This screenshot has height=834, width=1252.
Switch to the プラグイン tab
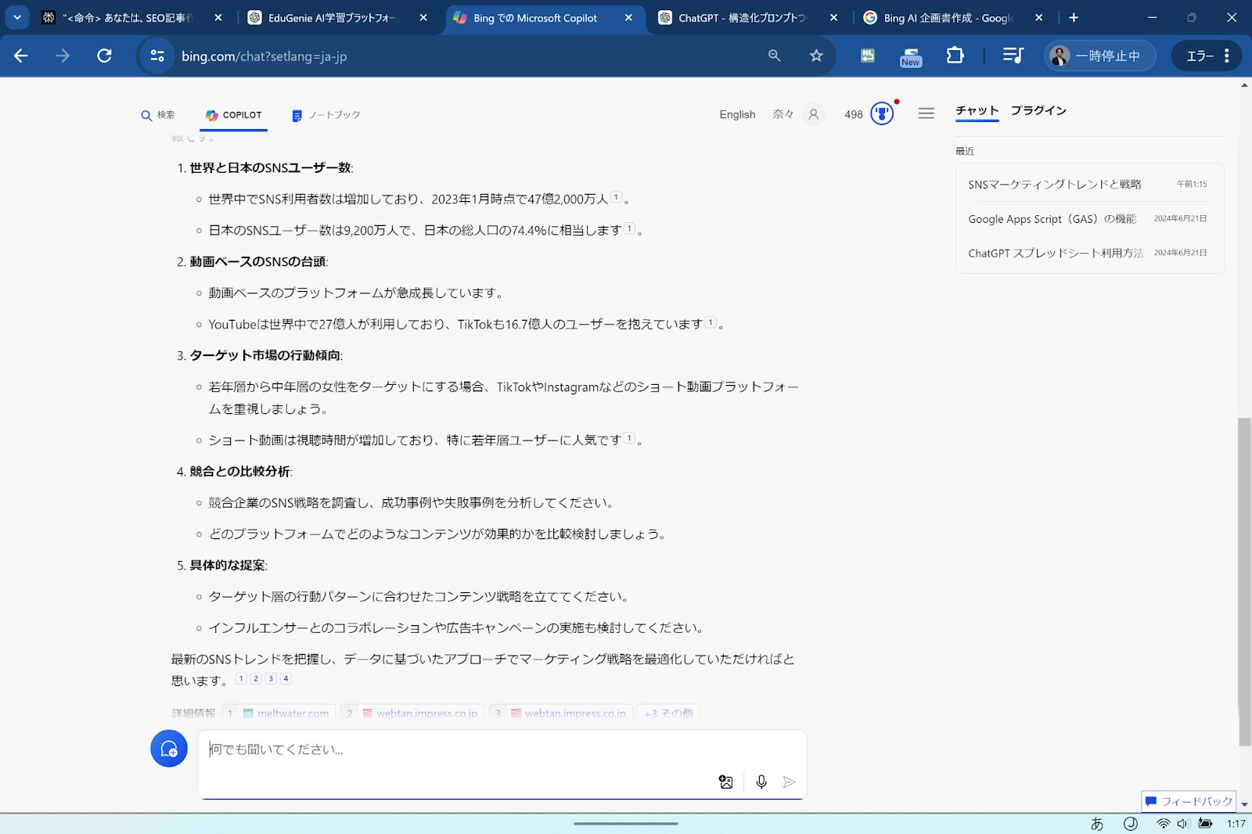tap(1038, 111)
